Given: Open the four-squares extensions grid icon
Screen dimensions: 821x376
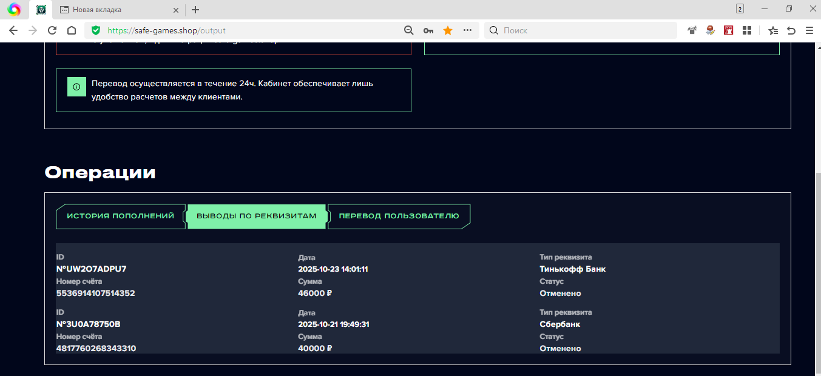Looking at the screenshot, I should point(747,30).
